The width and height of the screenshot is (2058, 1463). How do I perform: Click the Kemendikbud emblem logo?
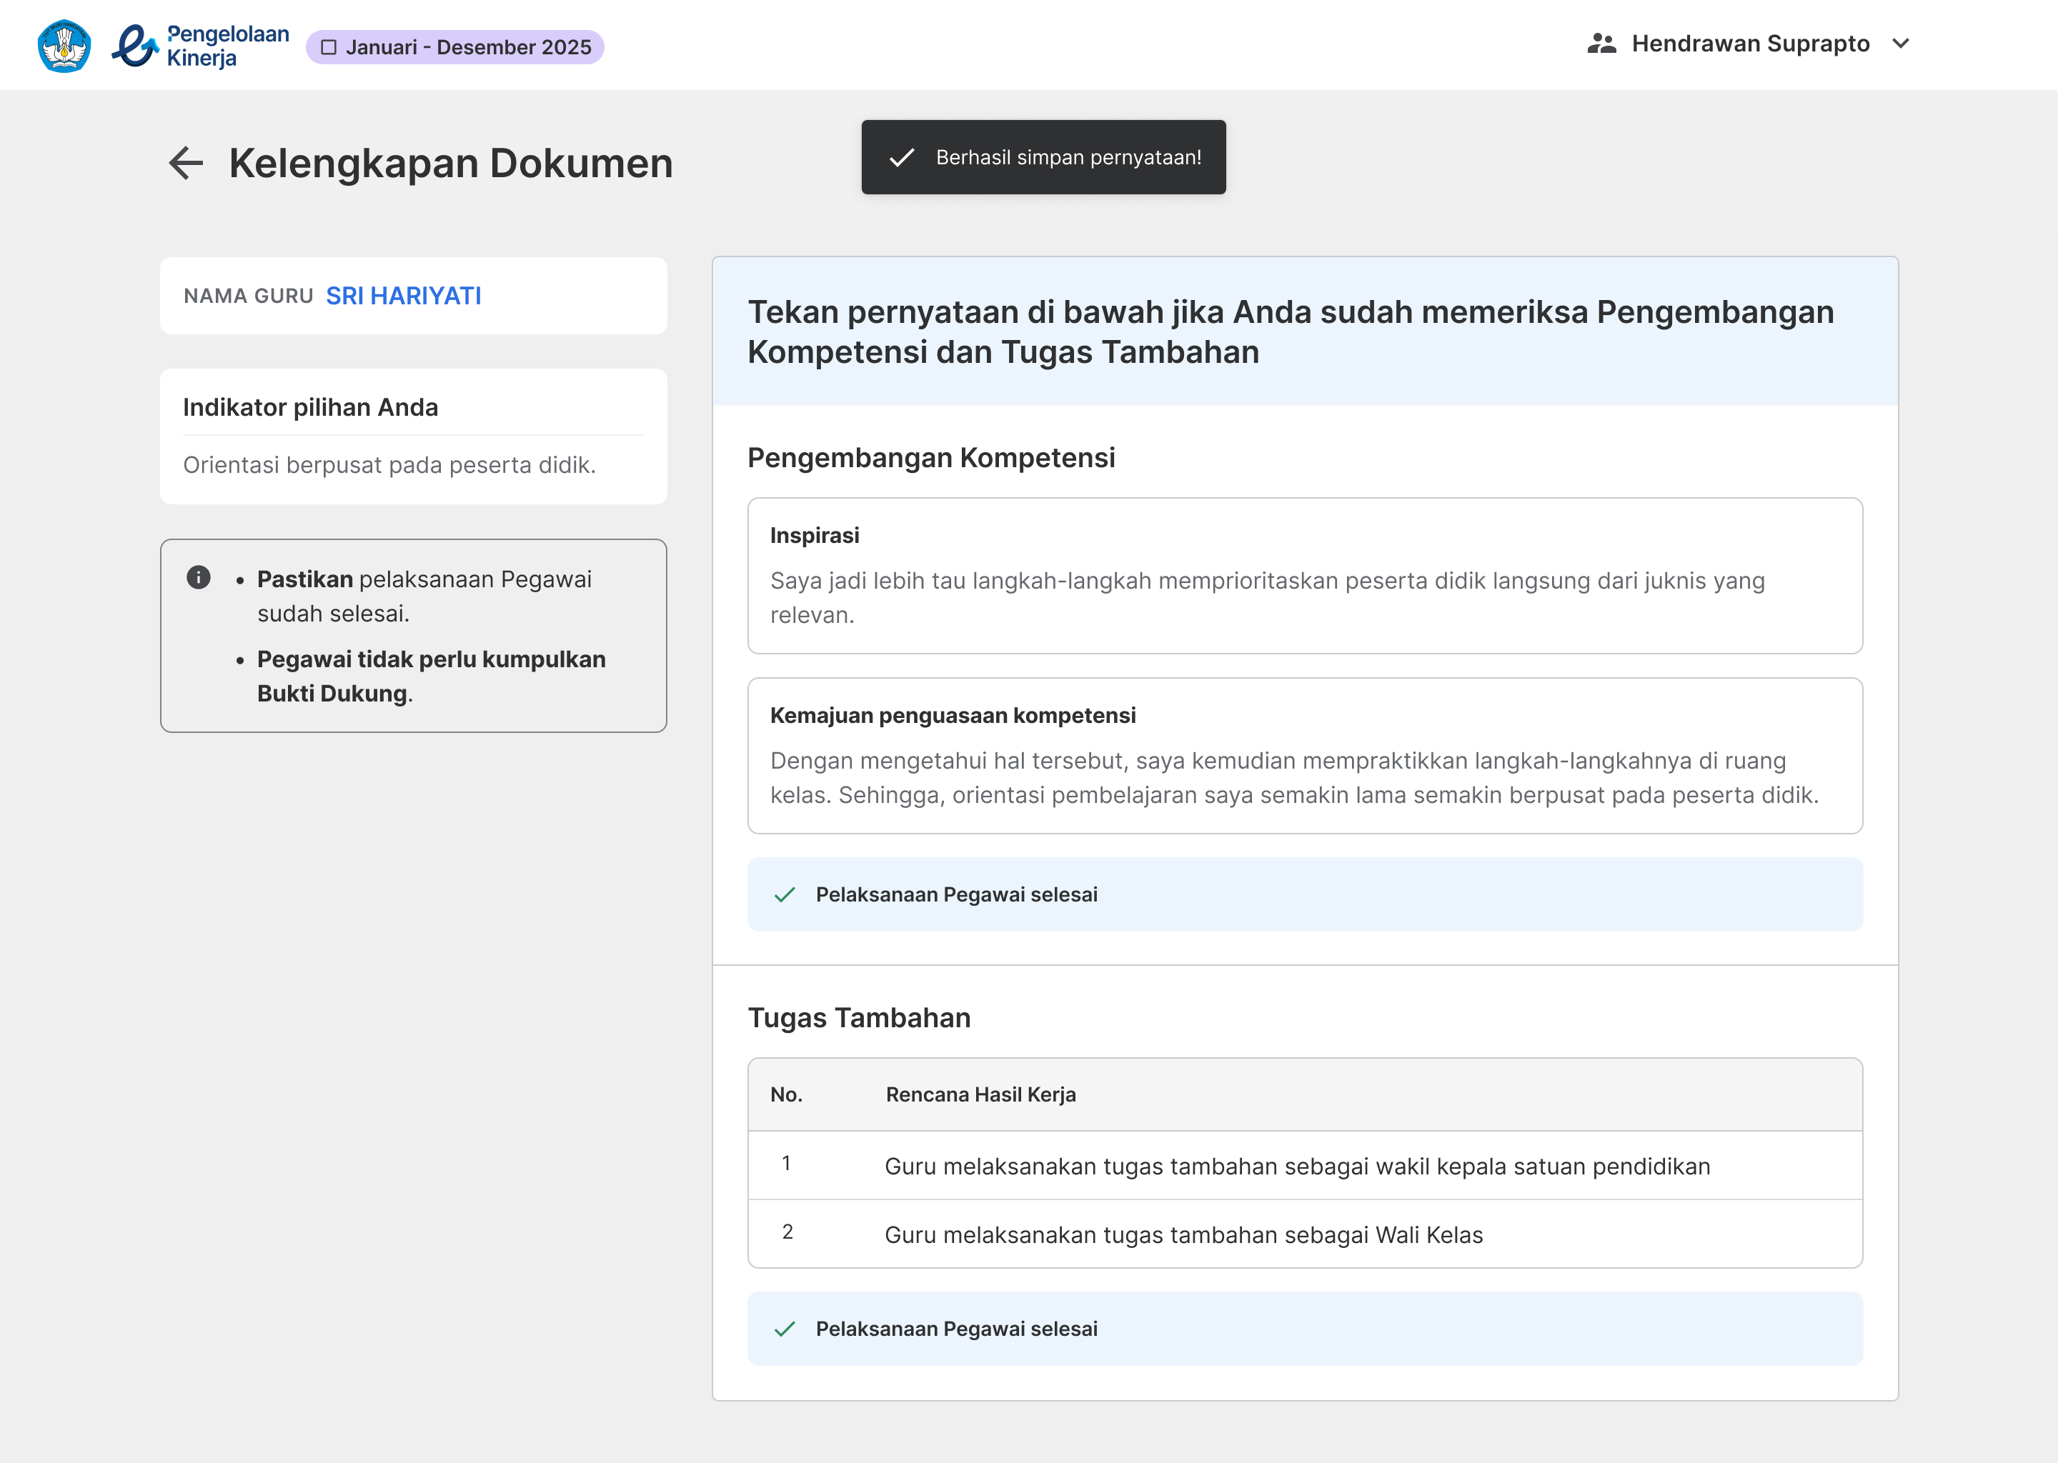pyautogui.click(x=64, y=45)
